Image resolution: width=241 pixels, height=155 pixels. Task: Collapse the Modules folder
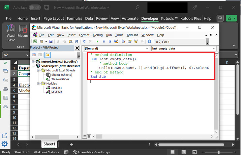[x=38, y=84]
